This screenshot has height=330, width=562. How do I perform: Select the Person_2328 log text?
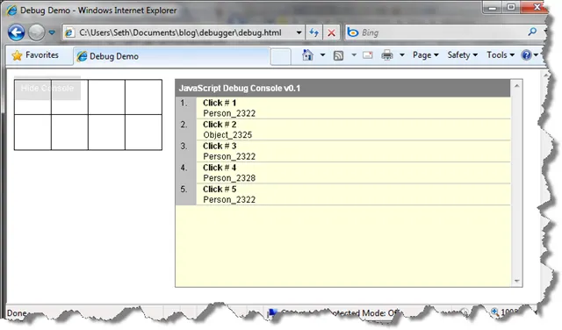point(229,178)
